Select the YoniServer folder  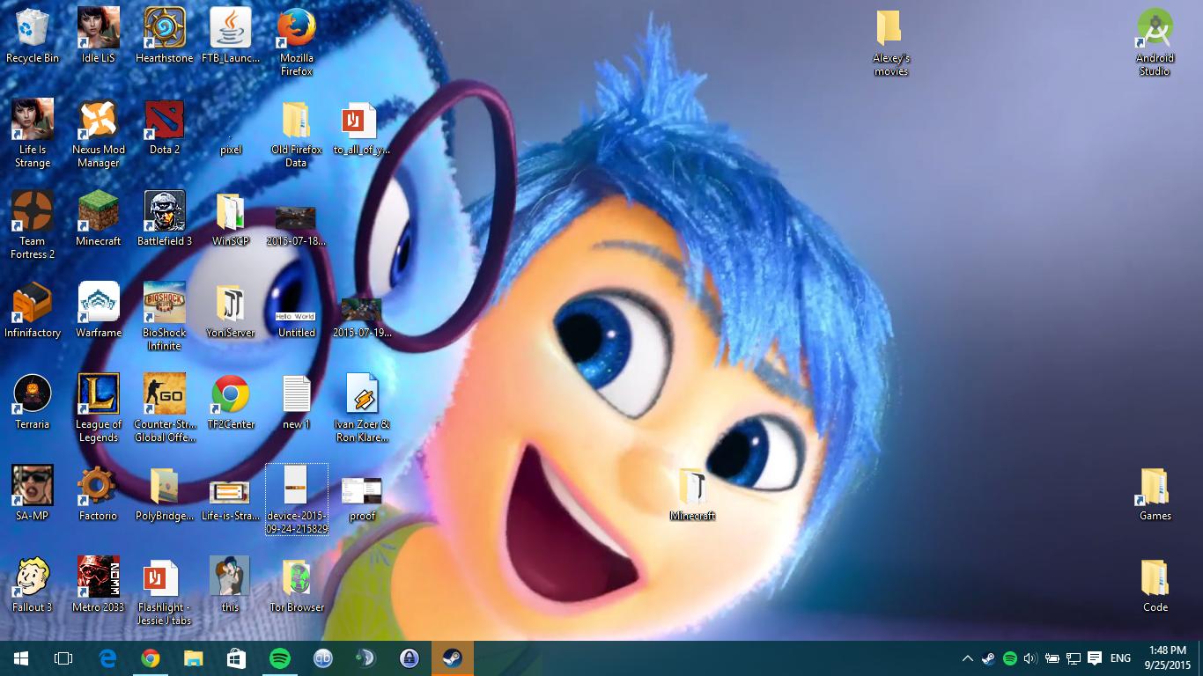[230, 310]
